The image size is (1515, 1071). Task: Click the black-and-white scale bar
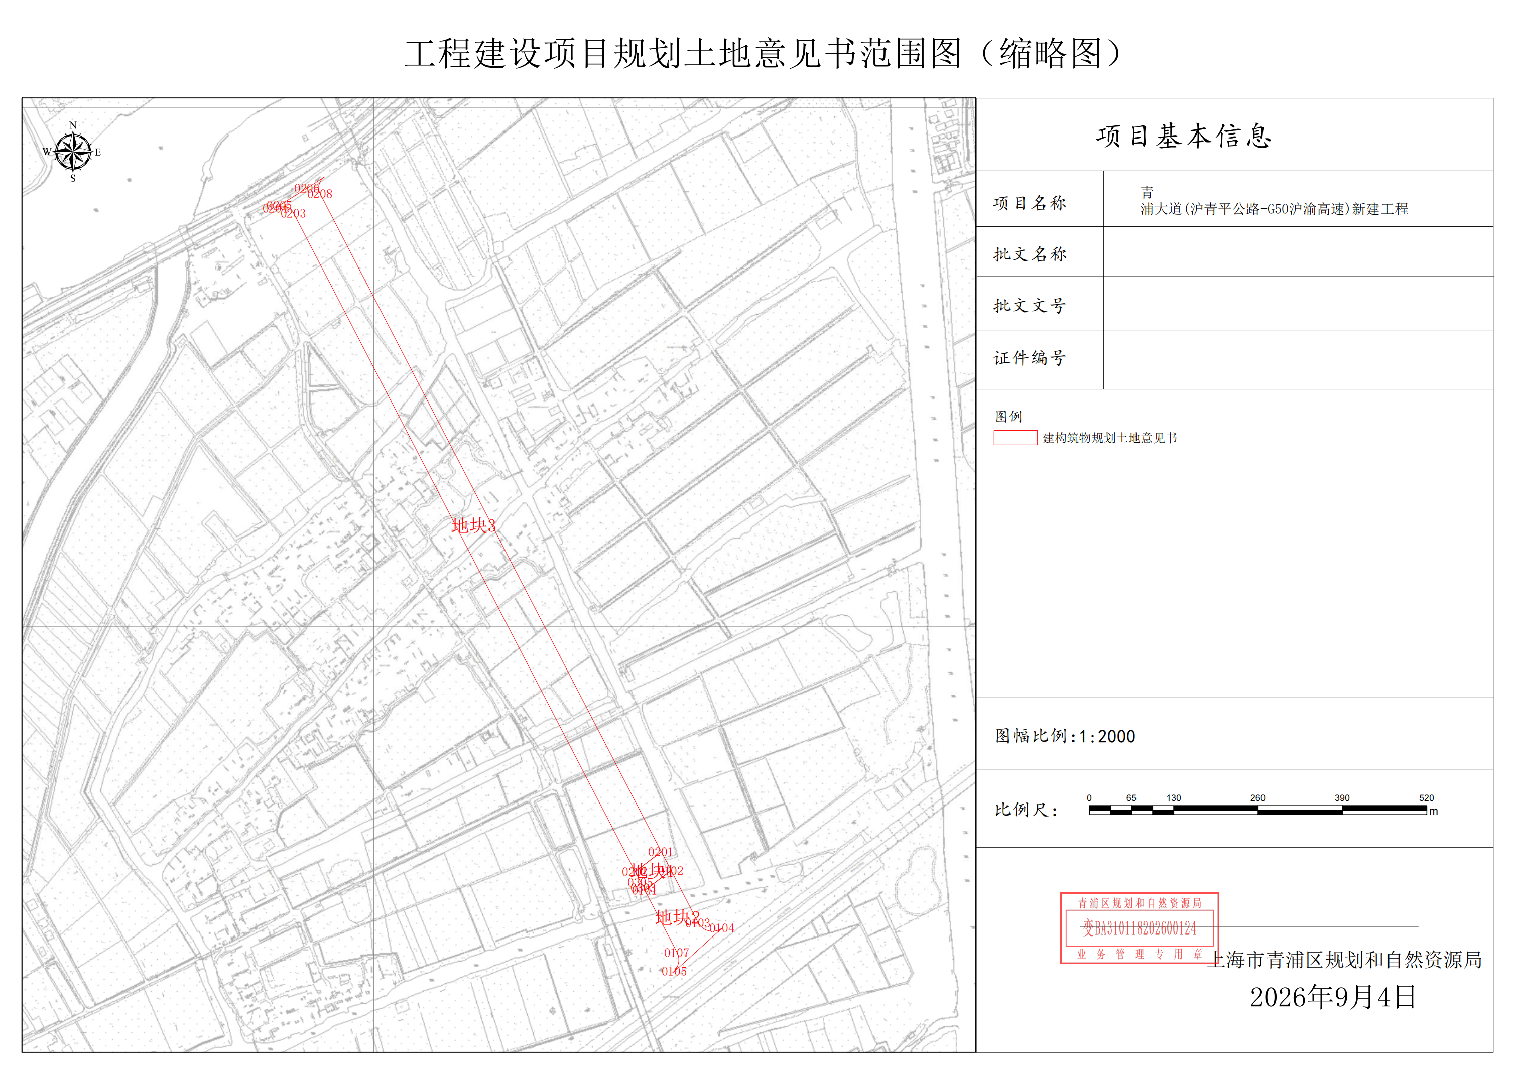1257,811
